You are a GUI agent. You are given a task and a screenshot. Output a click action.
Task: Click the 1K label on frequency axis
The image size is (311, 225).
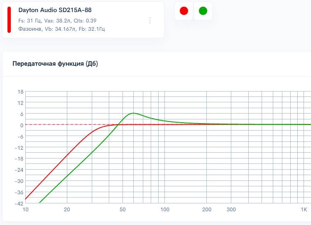point(304,209)
